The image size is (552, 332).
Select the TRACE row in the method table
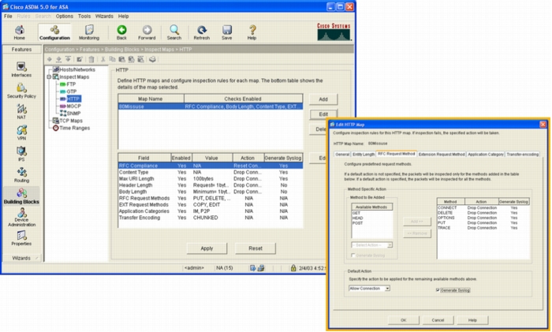click(x=483, y=228)
